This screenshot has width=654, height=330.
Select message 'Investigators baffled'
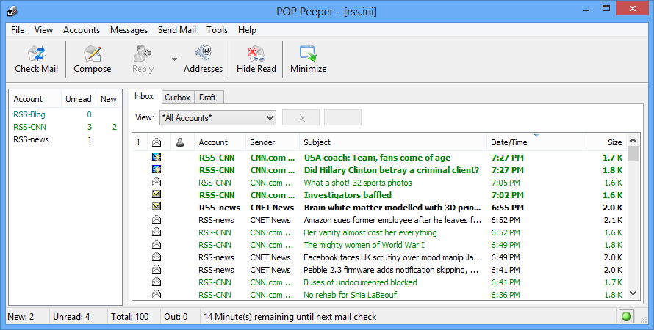pyautogui.click(x=380, y=195)
